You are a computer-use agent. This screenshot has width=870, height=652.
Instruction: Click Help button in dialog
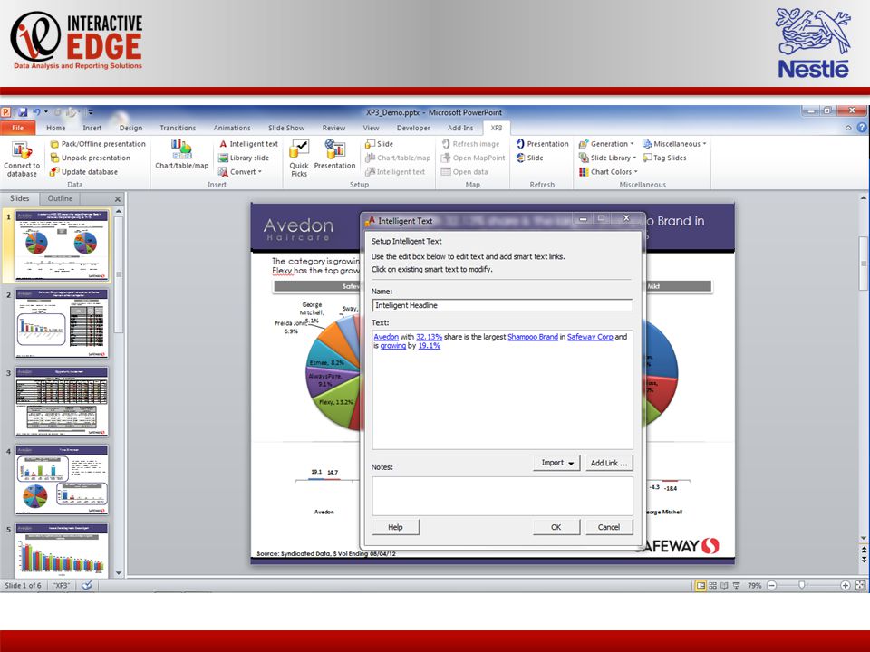(x=396, y=527)
